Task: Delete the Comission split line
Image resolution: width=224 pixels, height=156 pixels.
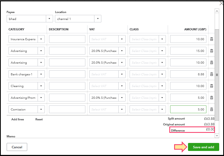Action: pos(211,109)
